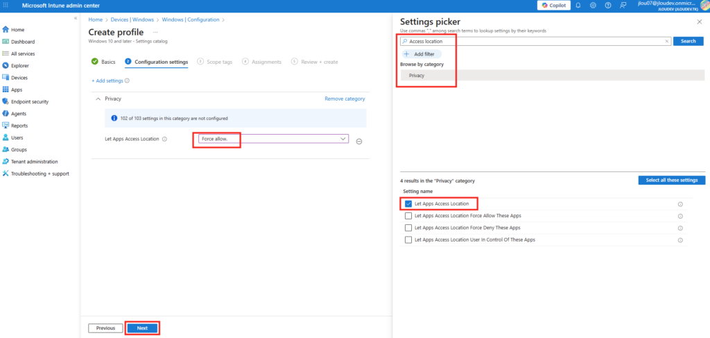Click the notifications bell icon
This screenshot has height=338, width=710.
580,6
